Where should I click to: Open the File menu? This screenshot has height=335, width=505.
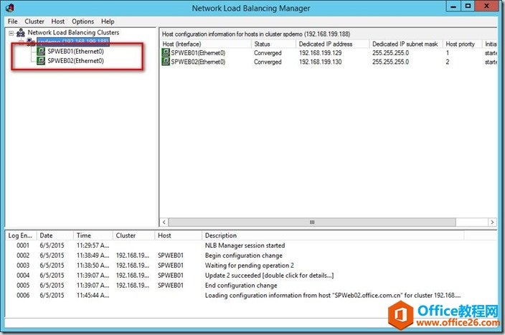[13, 21]
